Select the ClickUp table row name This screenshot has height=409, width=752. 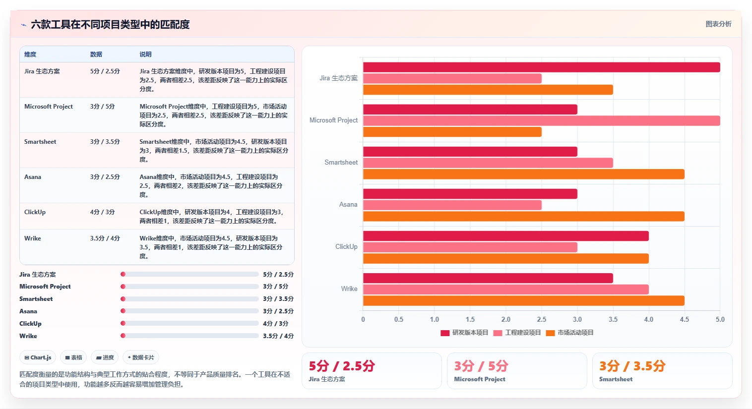coord(35,212)
